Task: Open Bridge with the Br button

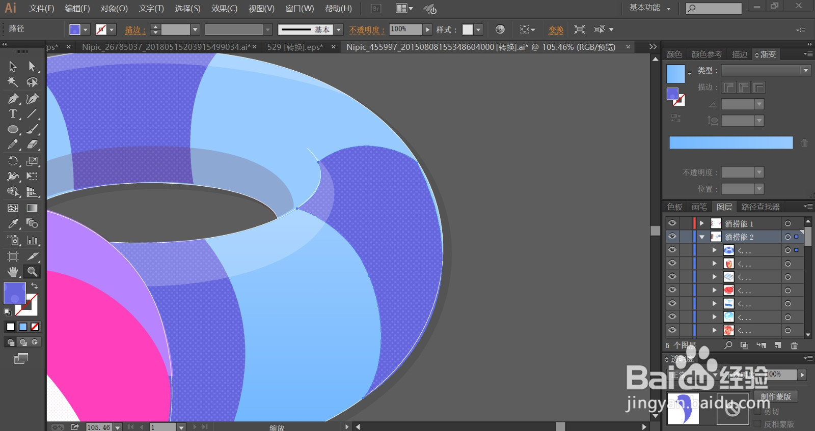Action: (376, 9)
